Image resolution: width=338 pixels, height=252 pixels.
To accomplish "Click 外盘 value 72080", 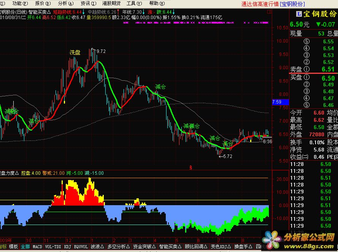I will (x=317, y=134).
